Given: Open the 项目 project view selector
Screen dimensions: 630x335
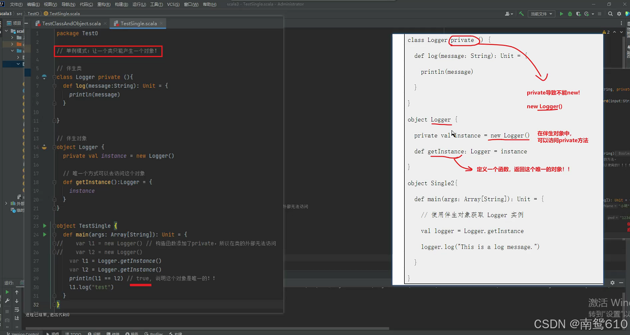Looking at the screenshot, I should [14, 23].
